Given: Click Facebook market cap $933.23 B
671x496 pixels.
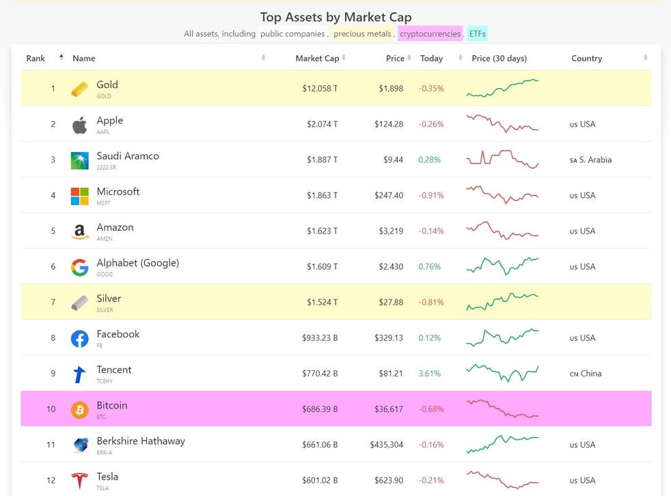Looking at the screenshot, I should point(320,338).
